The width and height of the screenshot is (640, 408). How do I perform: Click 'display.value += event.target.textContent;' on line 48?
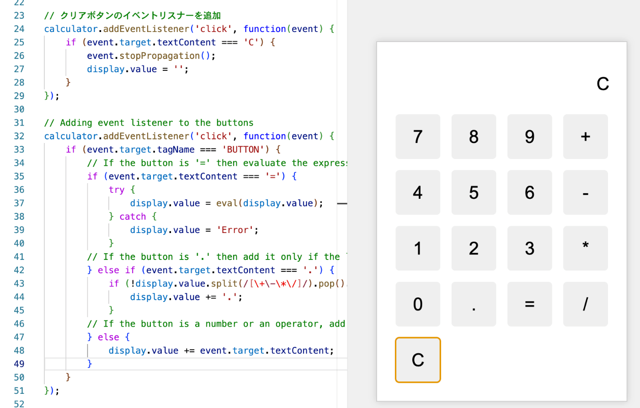(x=221, y=350)
